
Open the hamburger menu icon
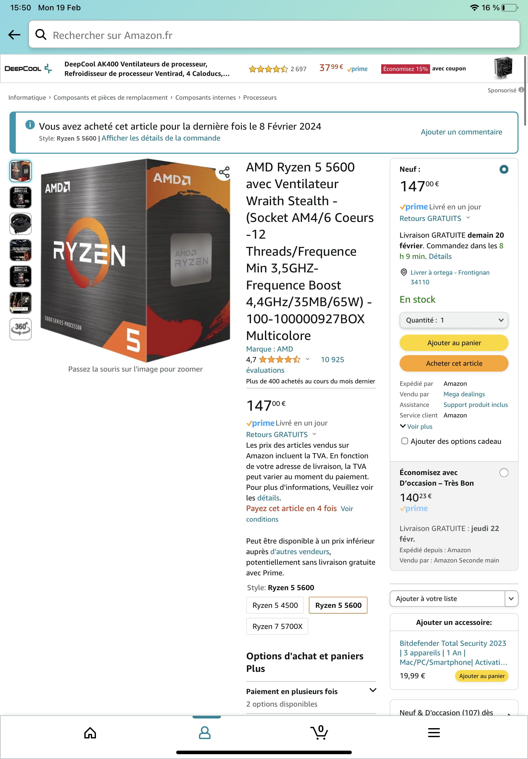[434, 733]
